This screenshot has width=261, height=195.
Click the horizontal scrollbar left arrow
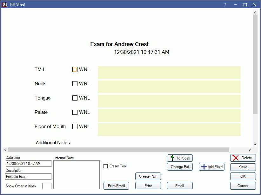click(5, 150)
